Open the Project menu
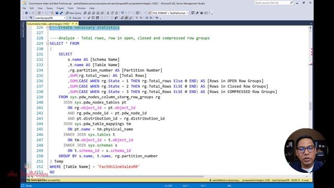Screen dimensions: 334x188 [60, 8]
